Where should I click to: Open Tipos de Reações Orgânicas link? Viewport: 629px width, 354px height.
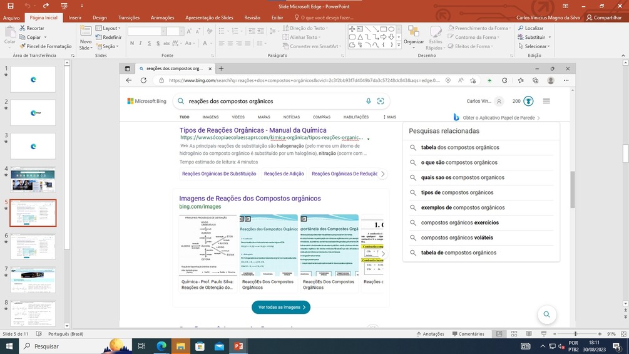(253, 130)
